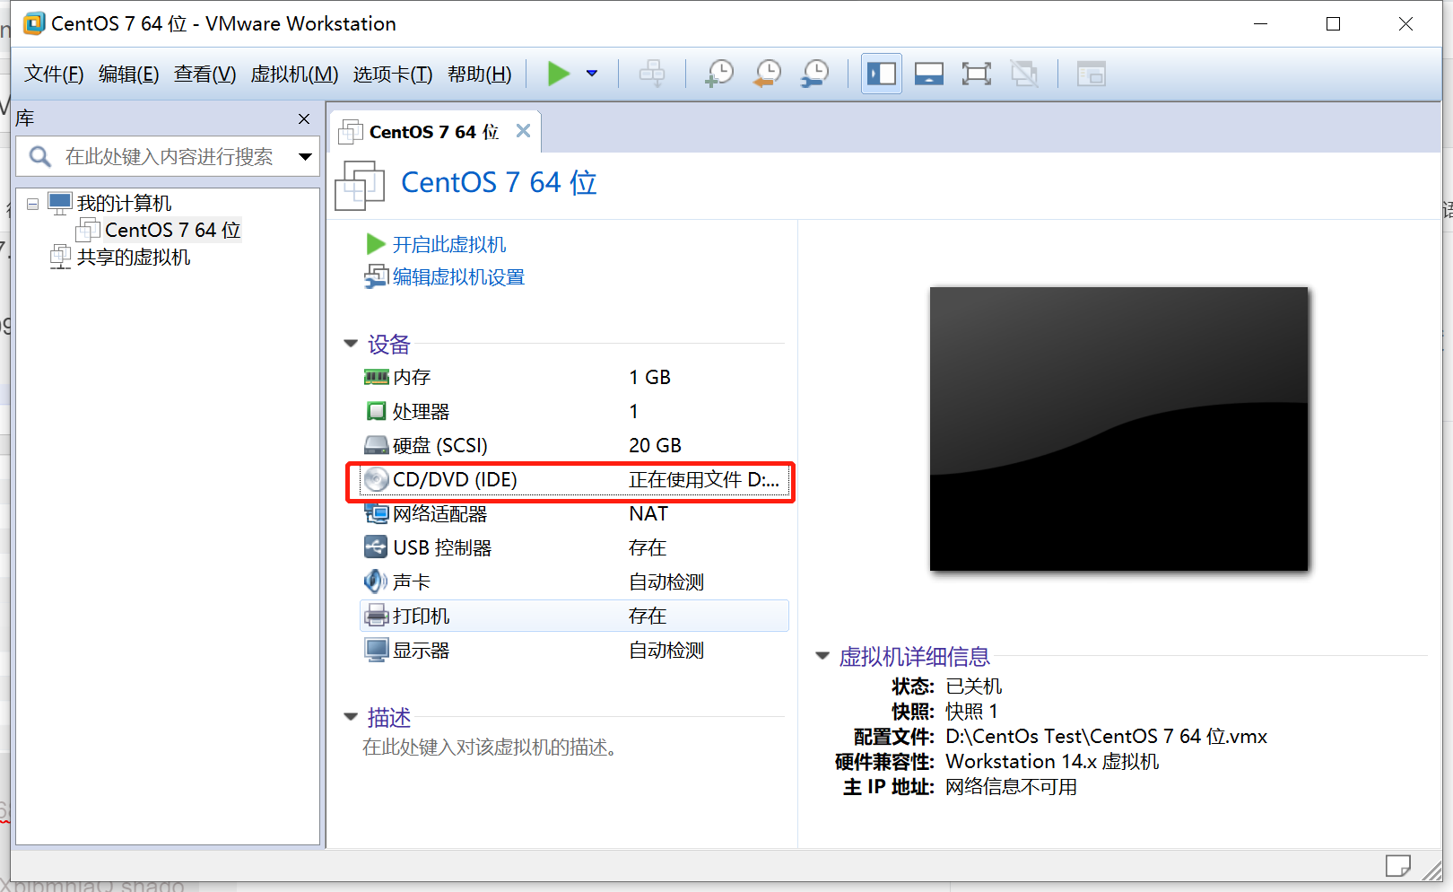Viewport: 1453px width, 892px height.
Task: Revert to snapshot using the clock-arrow toolbar icon
Action: (x=767, y=74)
